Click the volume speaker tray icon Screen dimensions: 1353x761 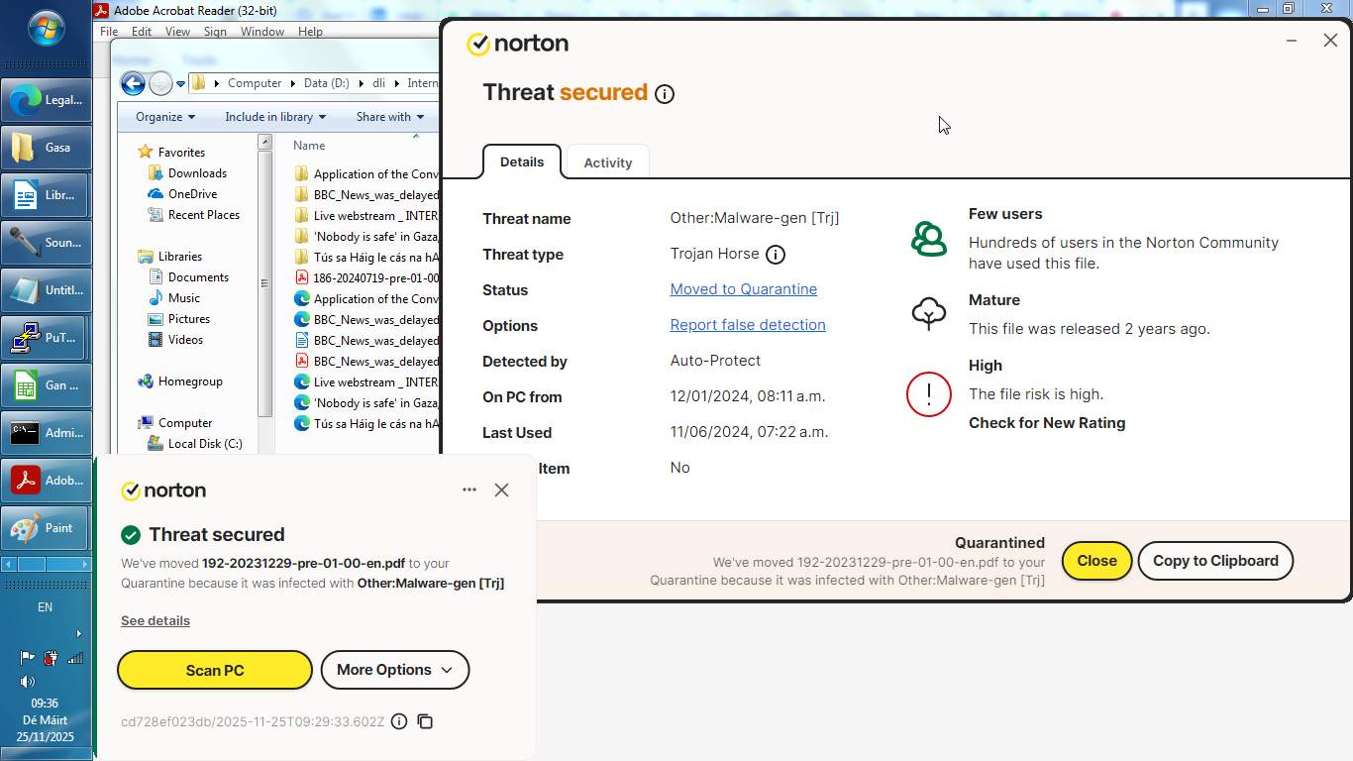coord(28,682)
